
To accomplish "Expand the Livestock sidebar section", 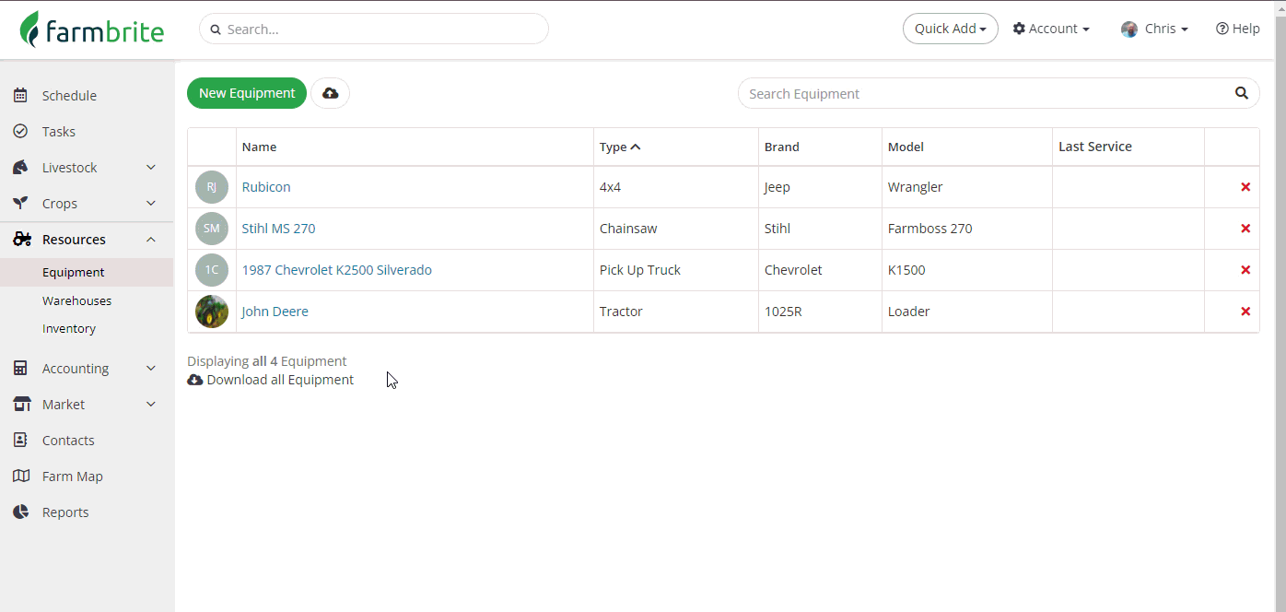I will coord(151,168).
